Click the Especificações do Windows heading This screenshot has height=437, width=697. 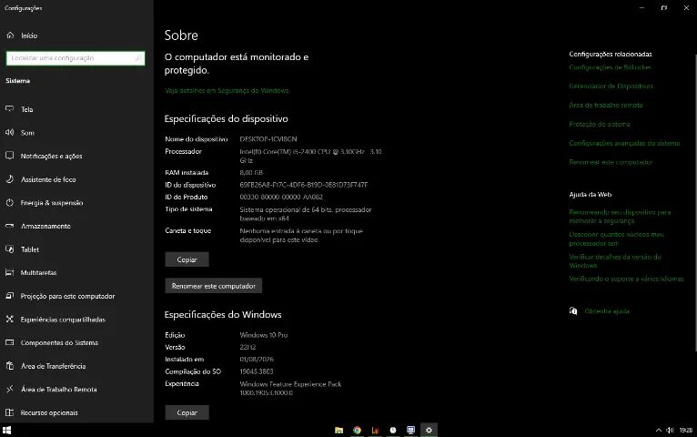coord(223,315)
